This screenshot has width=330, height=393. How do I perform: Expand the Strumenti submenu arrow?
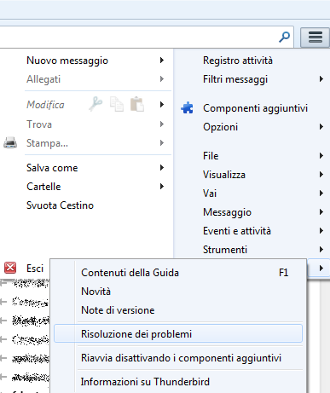(x=321, y=249)
